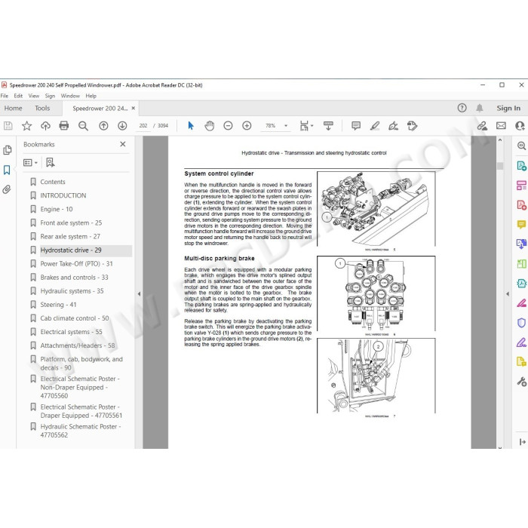Click page number input field
Viewport: 528px width, 528px height.
pyautogui.click(x=143, y=126)
